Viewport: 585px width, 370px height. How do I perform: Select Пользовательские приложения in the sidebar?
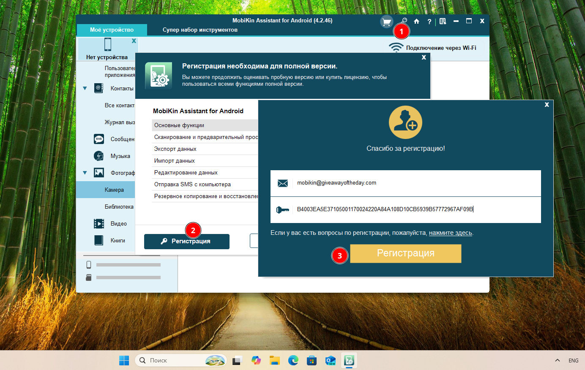coord(120,71)
